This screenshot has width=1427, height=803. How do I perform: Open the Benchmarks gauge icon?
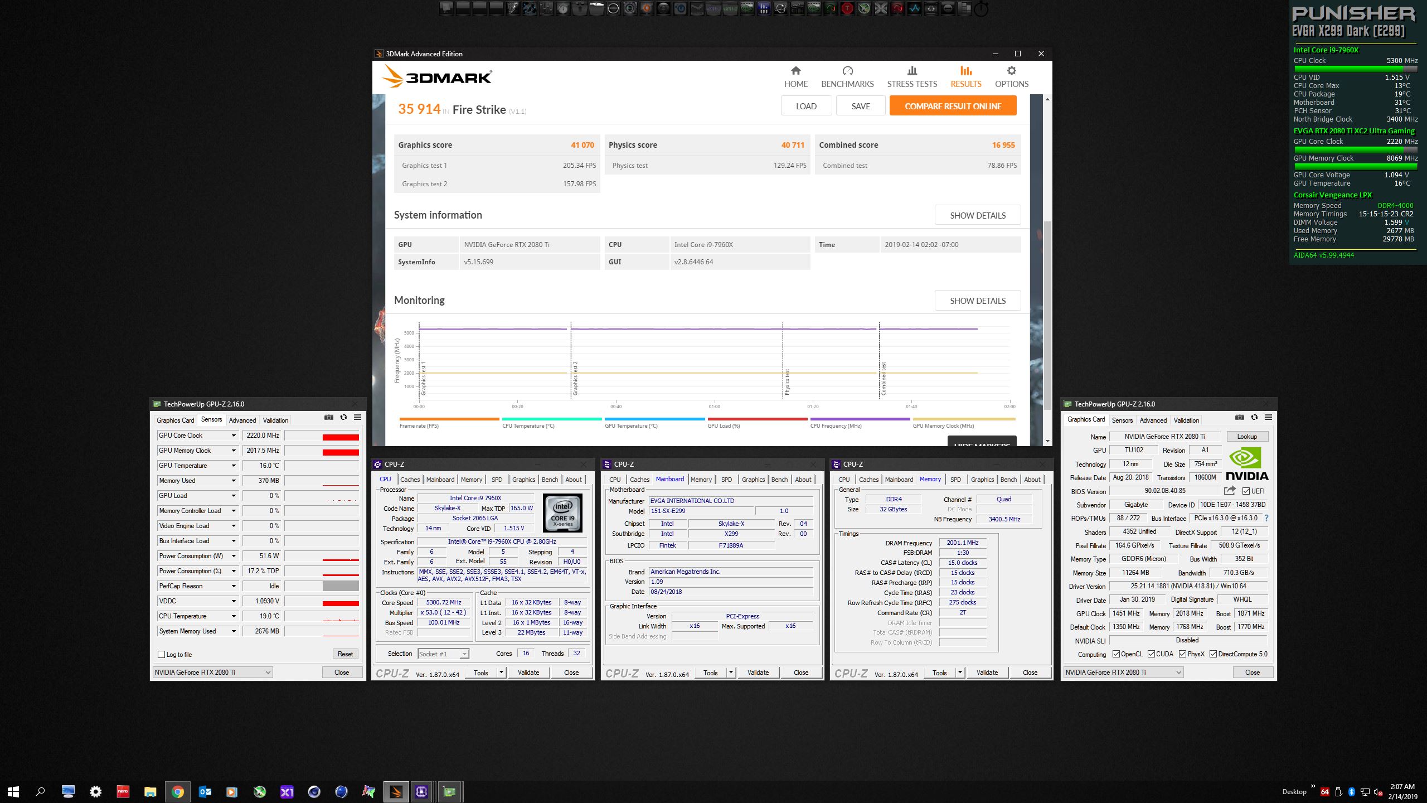pos(847,71)
